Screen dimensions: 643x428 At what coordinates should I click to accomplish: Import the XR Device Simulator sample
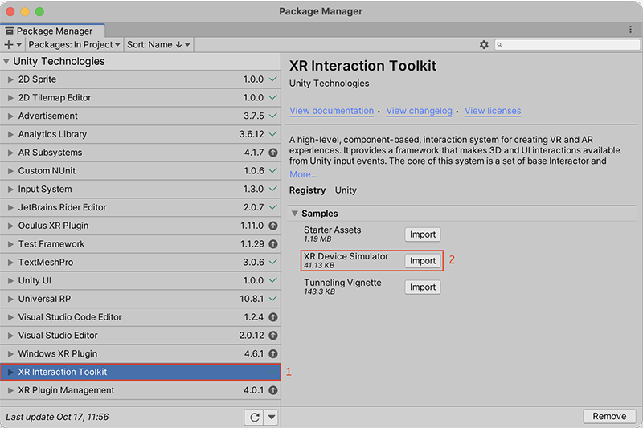click(423, 261)
